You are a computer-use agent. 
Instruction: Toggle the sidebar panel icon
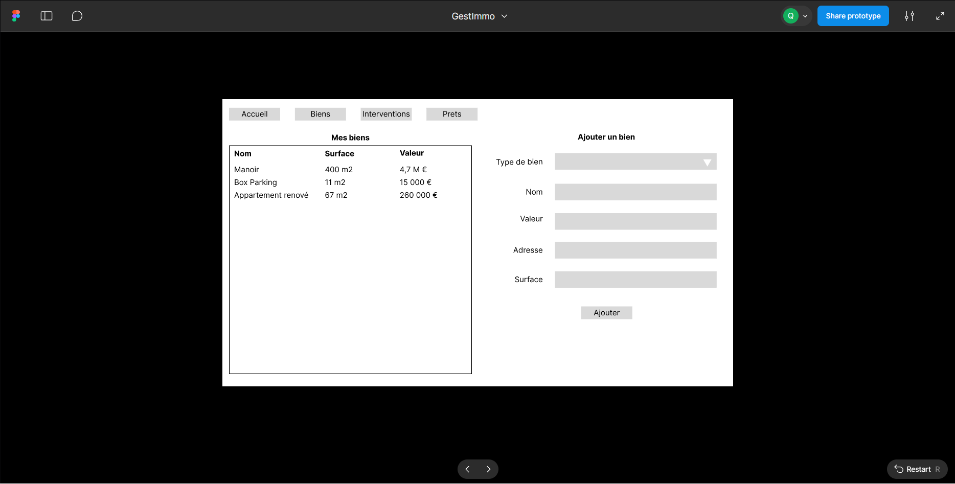click(x=47, y=16)
